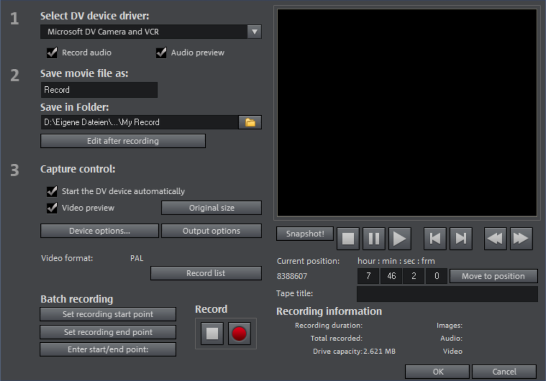Turn off the Video preview checkbox

[52, 208]
